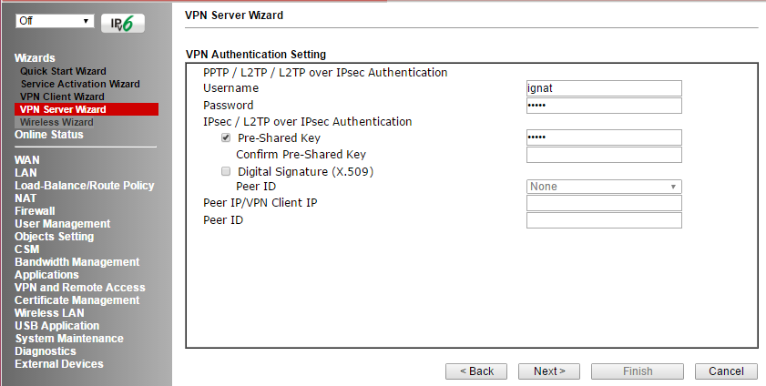Focus the Password input field
766x386 pixels.
pyautogui.click(x=604, y=106)
